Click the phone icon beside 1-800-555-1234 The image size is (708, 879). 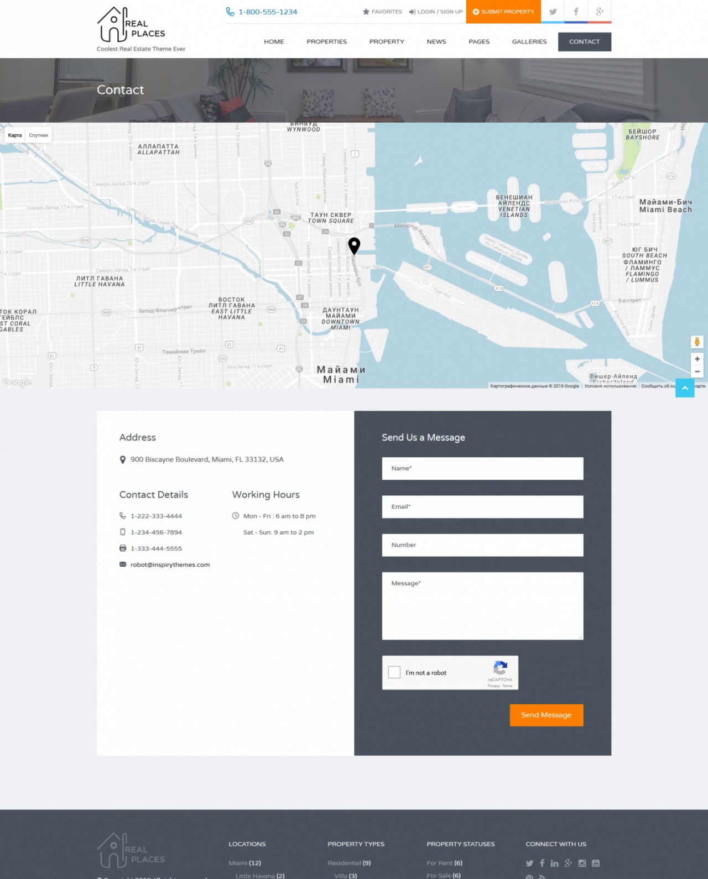[230, 12]
